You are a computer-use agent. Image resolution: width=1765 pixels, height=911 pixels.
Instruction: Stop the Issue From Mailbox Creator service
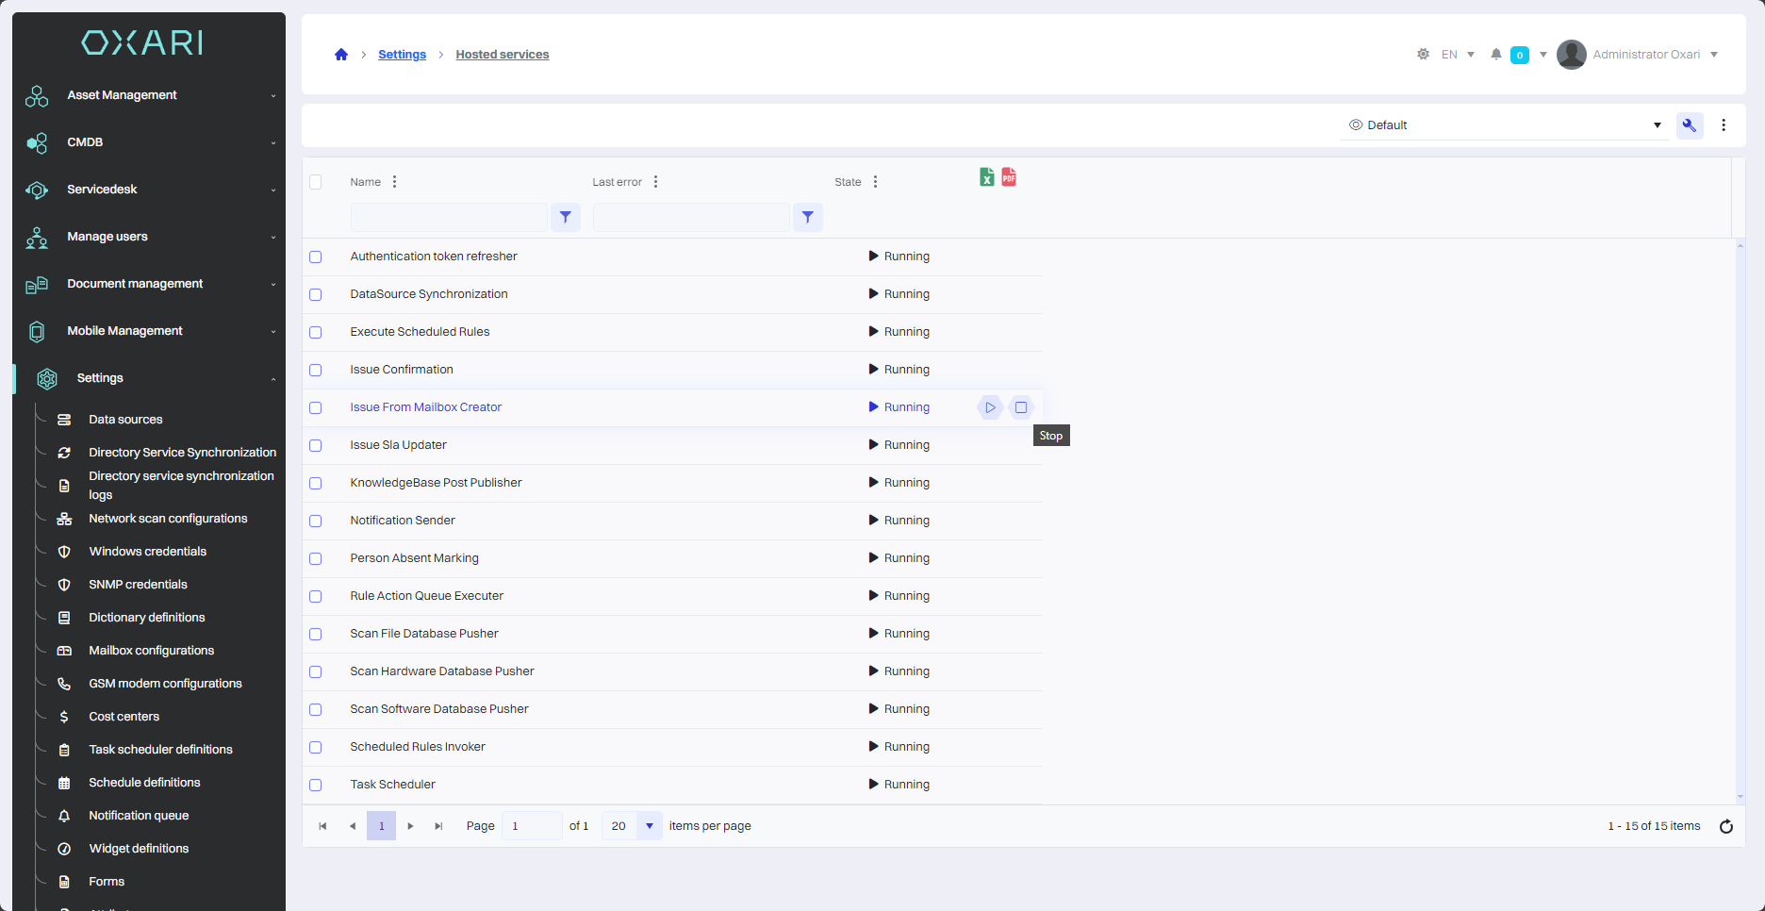pyautogui.click(x=1020, y=407)
